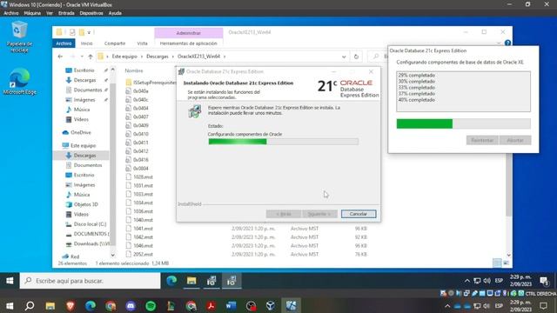The height and width of the screenshot is (313, 557).
Task: Switch to large icons view in Explorer status bar
Action: tap(507, 263)
